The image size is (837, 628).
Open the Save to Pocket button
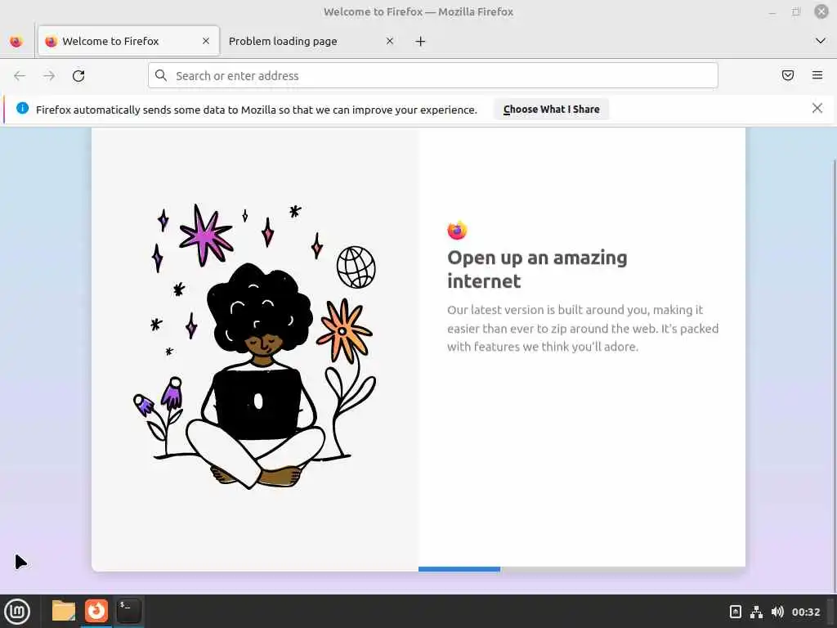click(x=787, y=75)
